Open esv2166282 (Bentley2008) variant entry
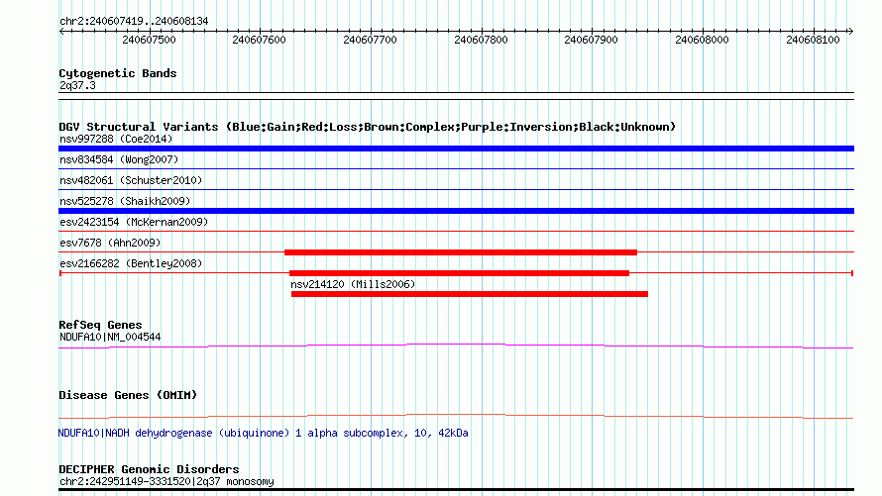This screenshot has height=496, width=882. coord(131,263)
